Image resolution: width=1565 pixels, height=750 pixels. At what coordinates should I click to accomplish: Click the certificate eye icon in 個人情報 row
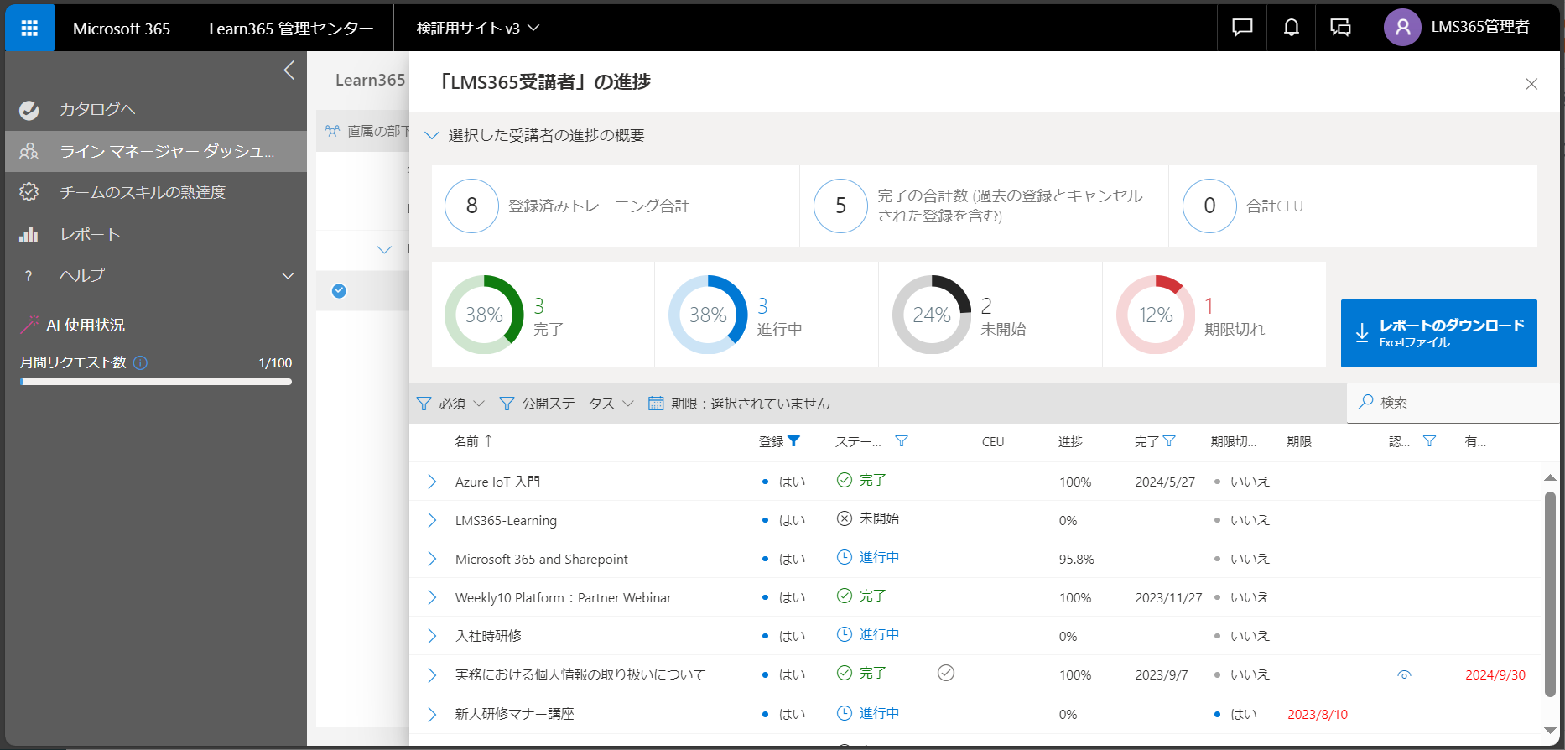(1405, 674)
